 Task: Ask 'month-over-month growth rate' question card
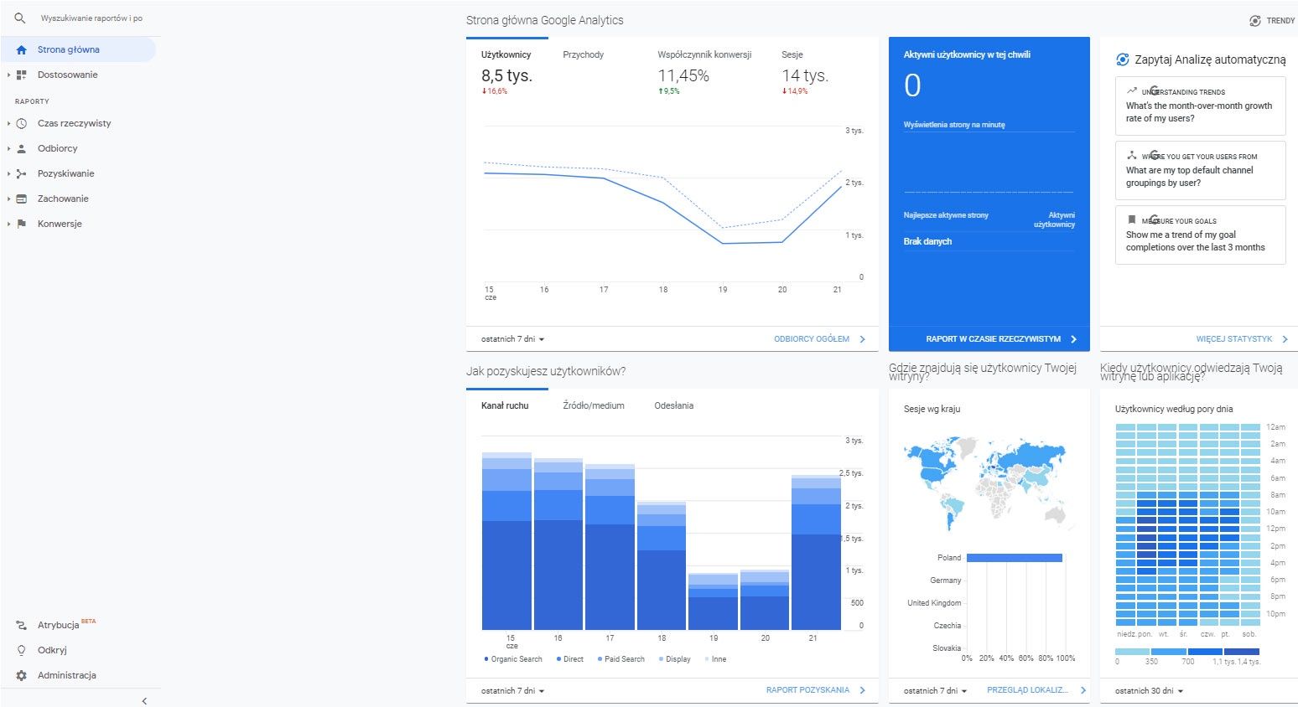pyautogui.click(x=1200, y=106)
